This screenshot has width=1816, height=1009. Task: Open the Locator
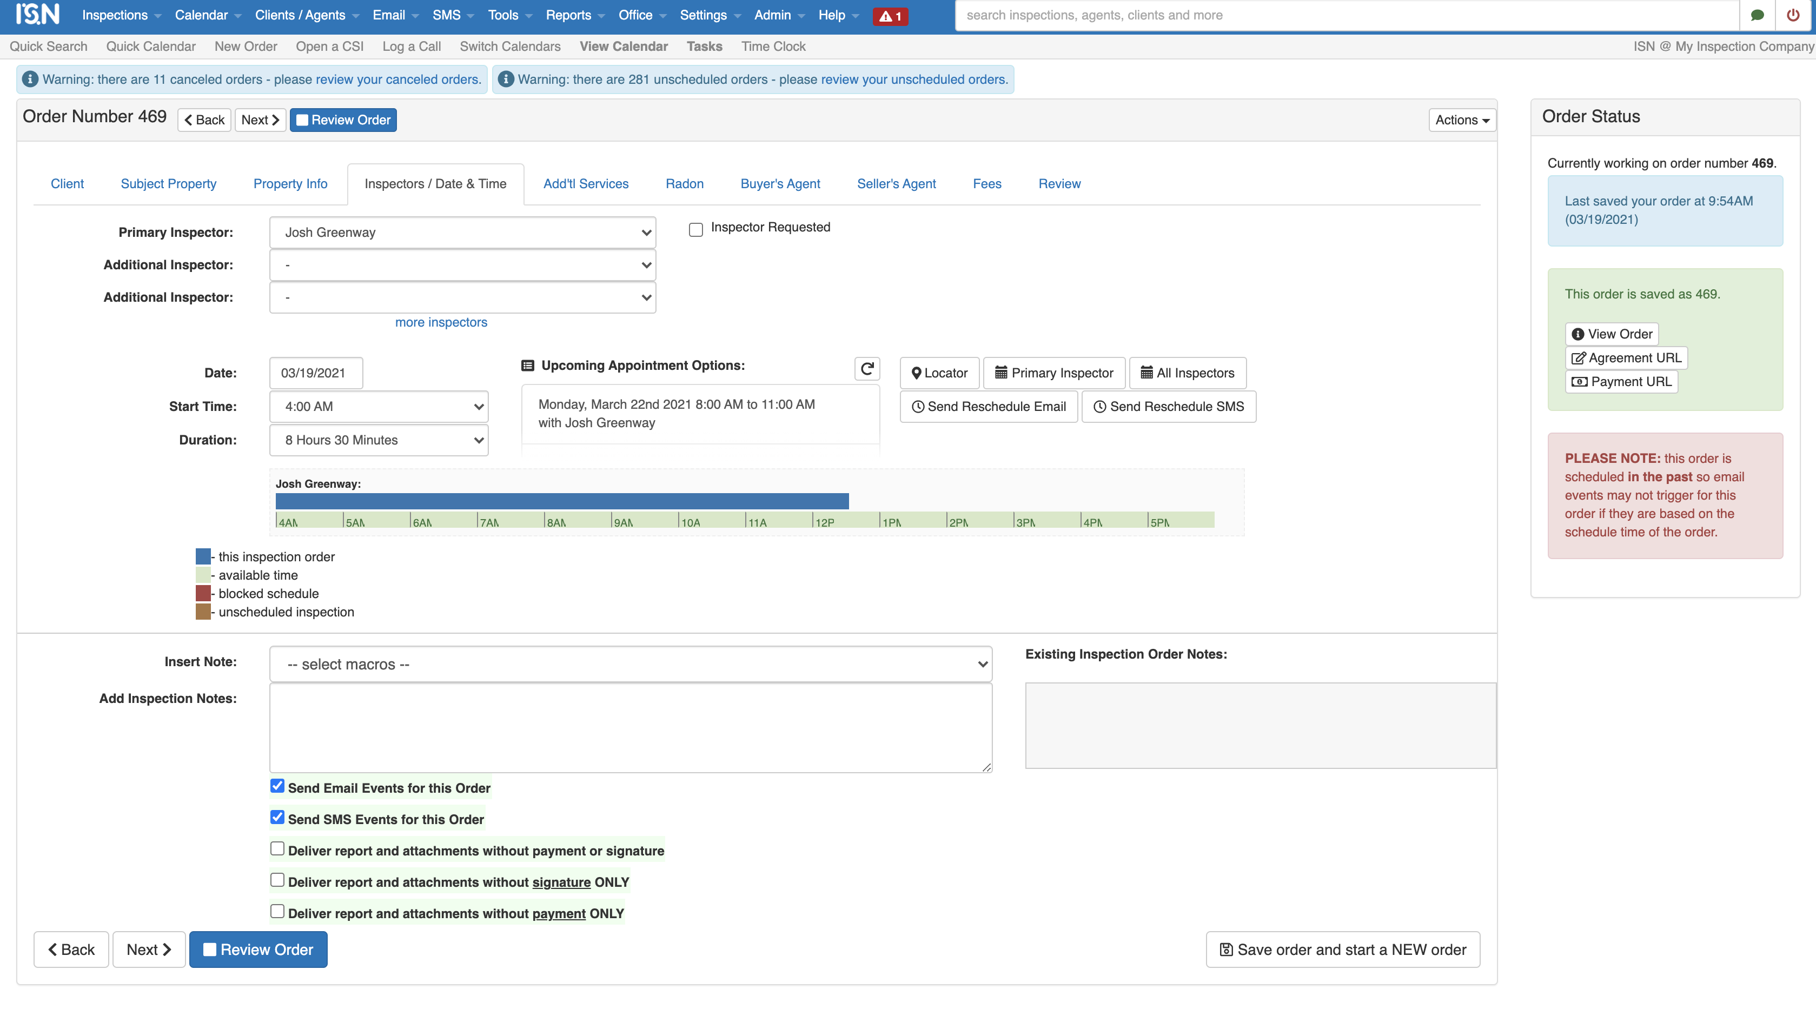(939, 373)
